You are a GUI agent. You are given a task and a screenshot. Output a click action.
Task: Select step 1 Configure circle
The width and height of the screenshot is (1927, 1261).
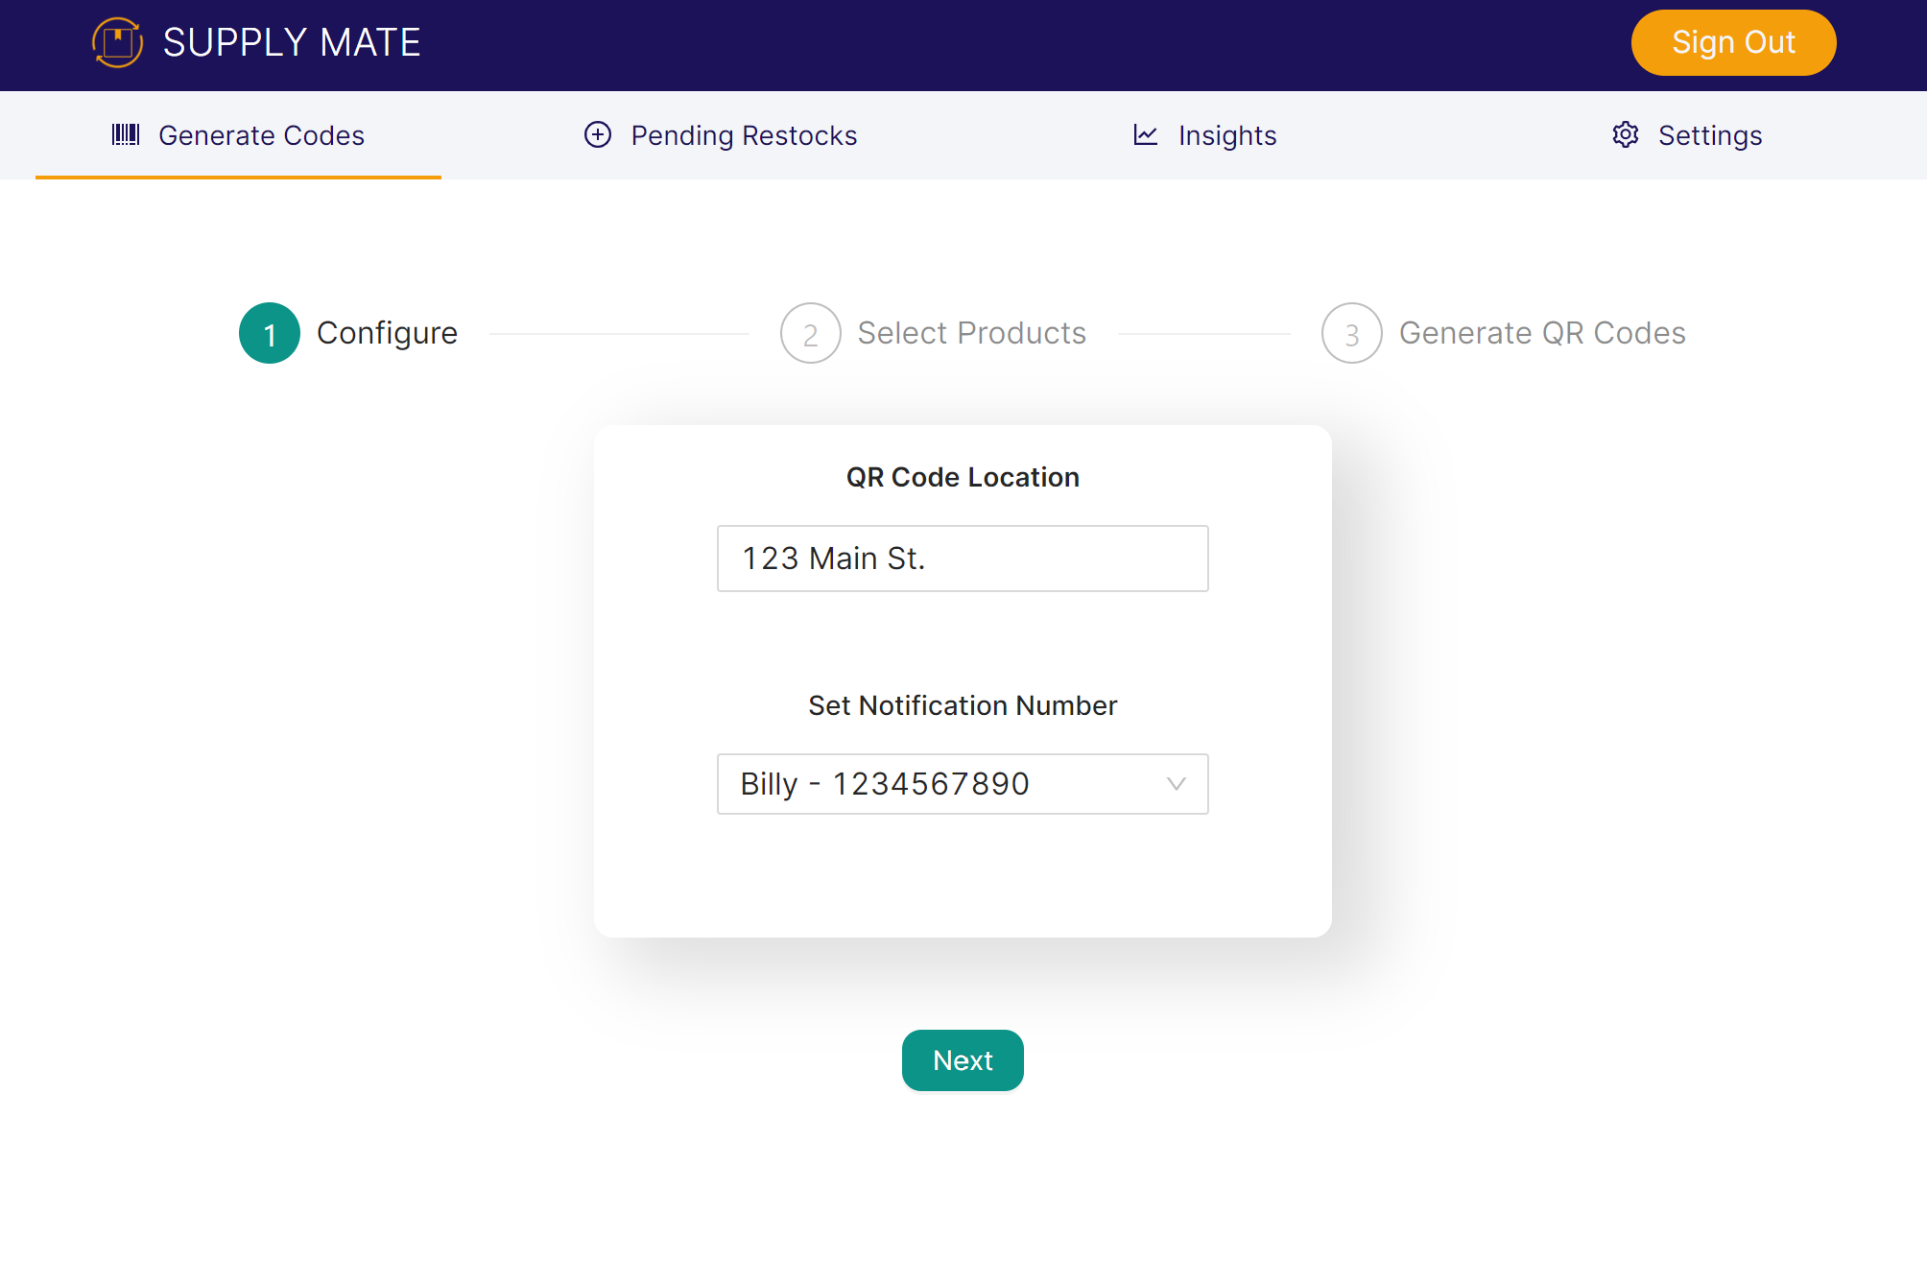pyautogui.click(x=270, y=333)
